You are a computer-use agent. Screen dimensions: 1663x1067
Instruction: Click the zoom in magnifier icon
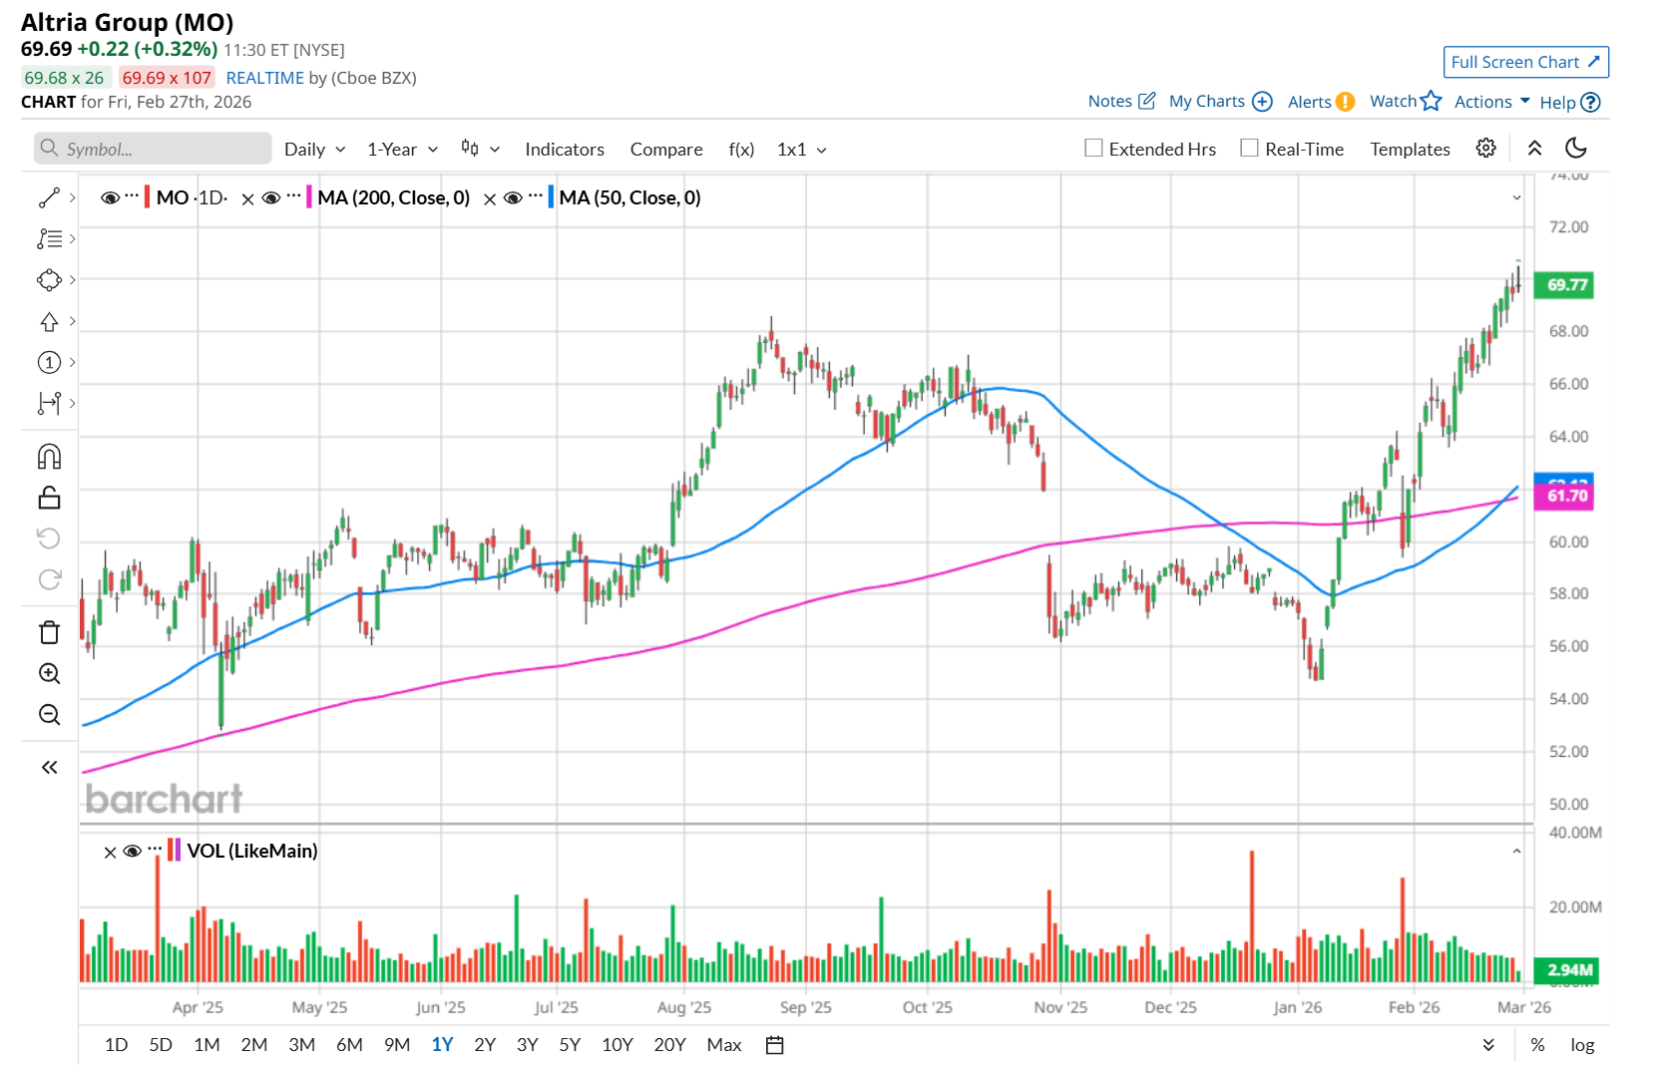(49, 674)
